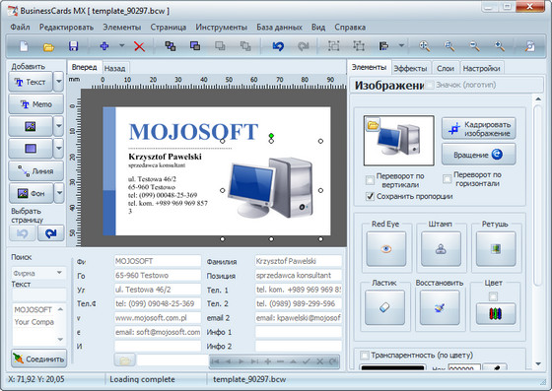552x391 pixels.
Task: Redo action in toolbar
Action: click(303, 46)
